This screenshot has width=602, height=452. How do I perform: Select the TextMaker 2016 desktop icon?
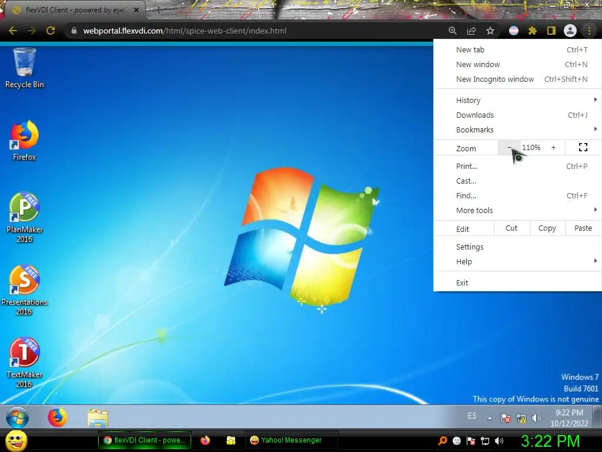[25, 363]
